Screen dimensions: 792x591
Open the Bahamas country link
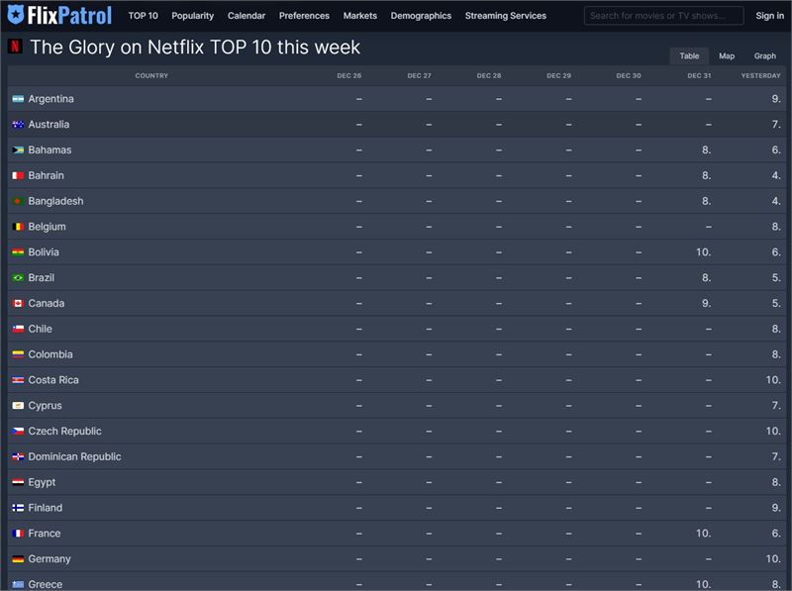point(50,150)
